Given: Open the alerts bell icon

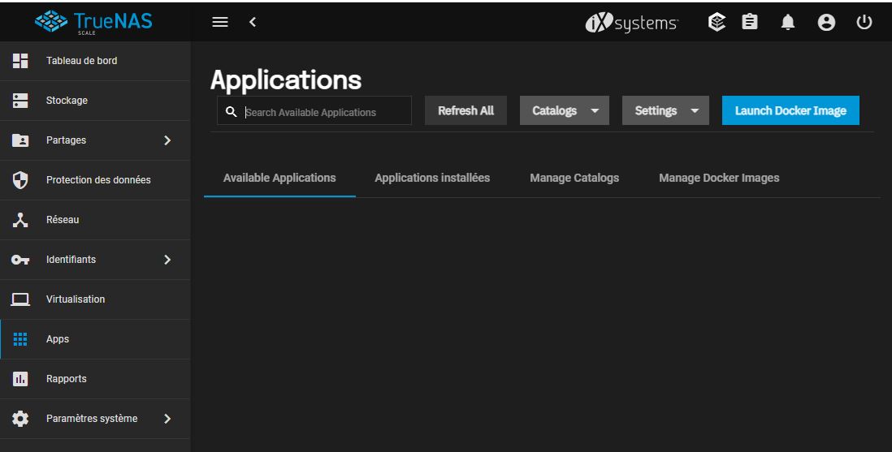Looking at the screenshot, I should coord(788,22).
